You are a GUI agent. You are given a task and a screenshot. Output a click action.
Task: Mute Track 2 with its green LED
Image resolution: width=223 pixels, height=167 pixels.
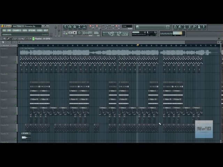16,63
